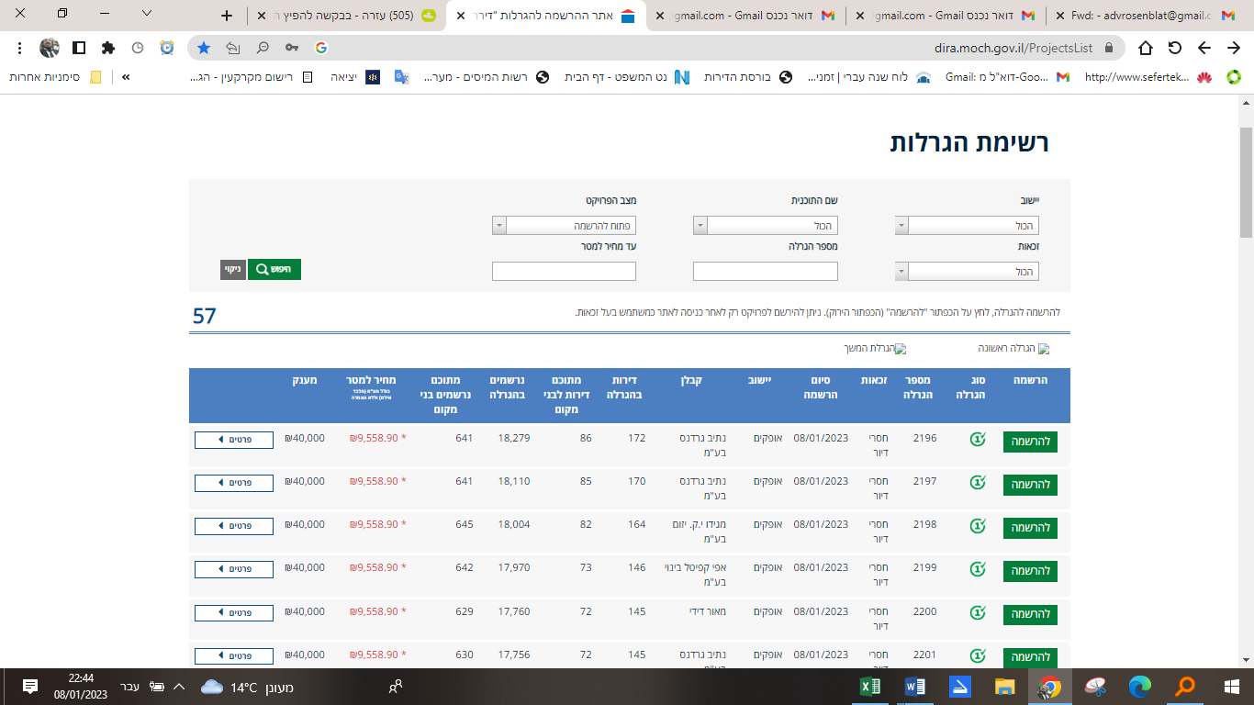This screenshot has width=1254, height=705.
Task: Switch to the עזרה (505) tab
Action: point(349,16)
